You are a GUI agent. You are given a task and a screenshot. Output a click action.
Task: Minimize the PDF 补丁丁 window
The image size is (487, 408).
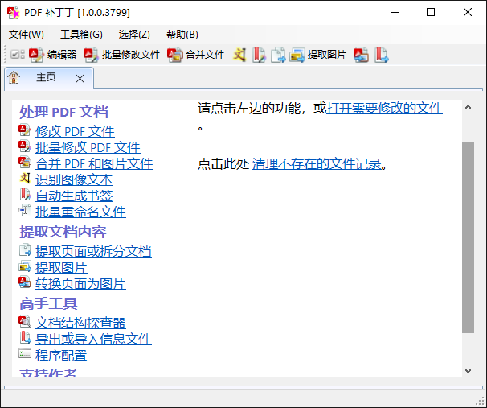click(395, 12)
